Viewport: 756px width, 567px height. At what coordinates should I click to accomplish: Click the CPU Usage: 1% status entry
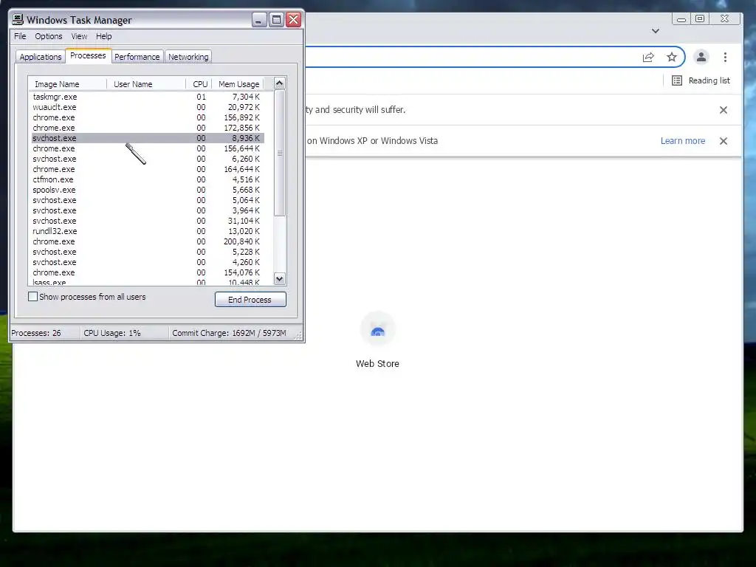pos(124,333)
